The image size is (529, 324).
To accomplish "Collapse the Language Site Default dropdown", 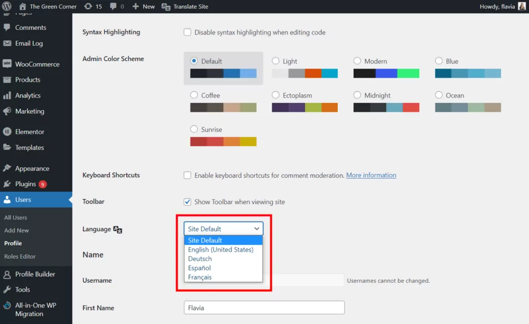I will point(223,229).
